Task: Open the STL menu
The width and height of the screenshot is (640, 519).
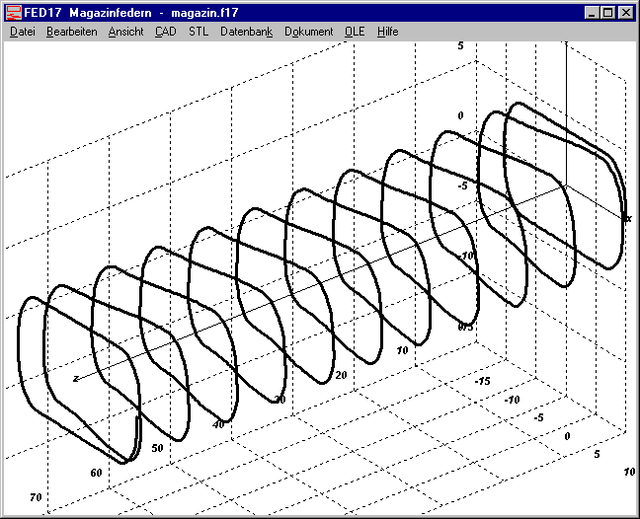Action: point(199,32)
